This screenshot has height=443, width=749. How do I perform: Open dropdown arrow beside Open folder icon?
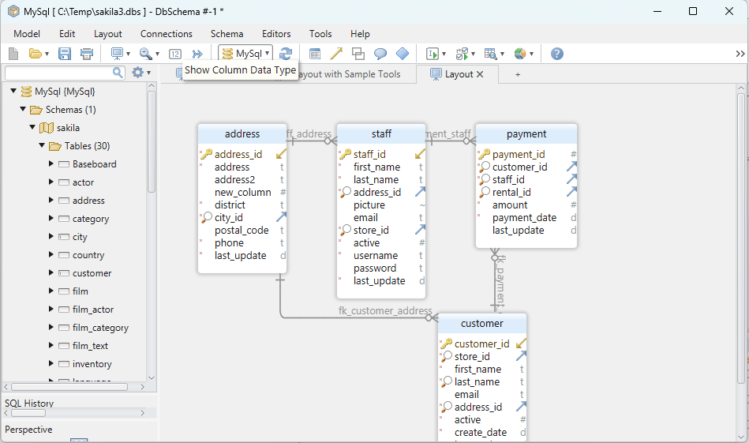point(47,54)
